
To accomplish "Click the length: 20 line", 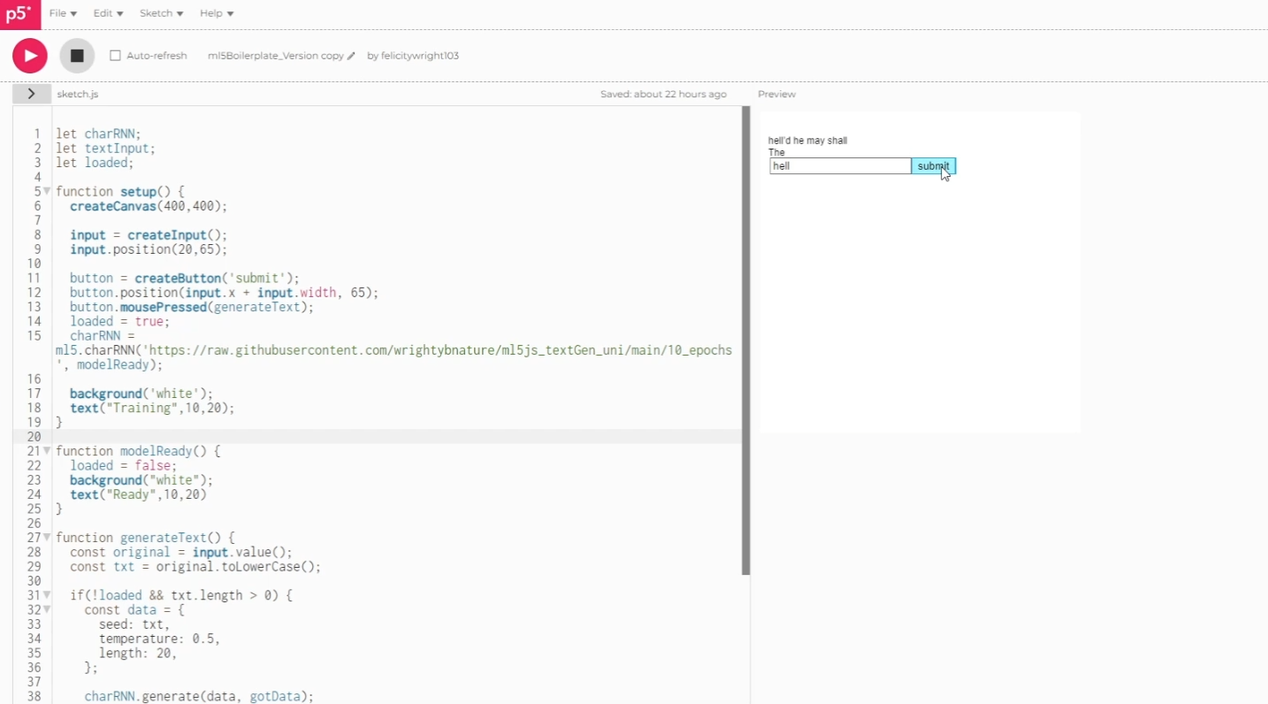I will click(138, 654).
